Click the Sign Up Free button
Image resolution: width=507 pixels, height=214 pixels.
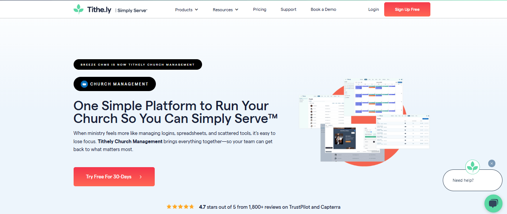pyautogui.click(x=407, y=9)
